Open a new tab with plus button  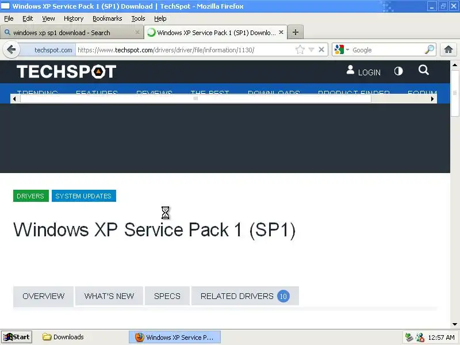296,32
